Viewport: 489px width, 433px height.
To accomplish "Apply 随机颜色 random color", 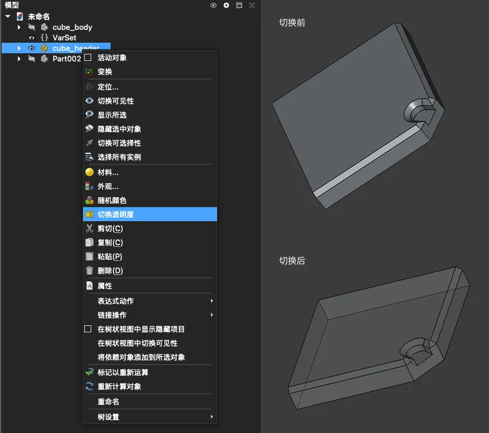I will click(x=112, y=200).
